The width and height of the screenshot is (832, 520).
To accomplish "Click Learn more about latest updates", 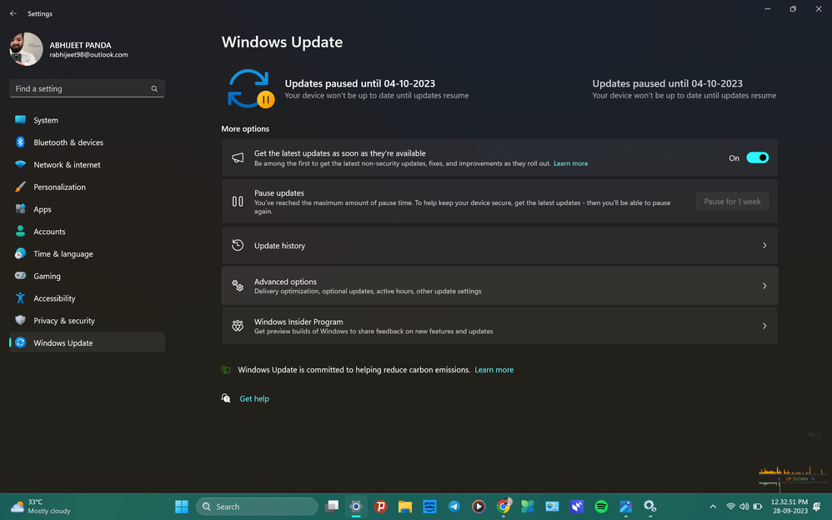I will [570, 163].
